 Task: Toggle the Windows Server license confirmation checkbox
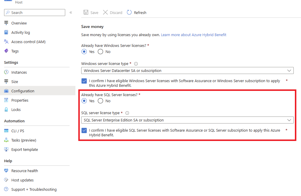(x=84, y=81)
